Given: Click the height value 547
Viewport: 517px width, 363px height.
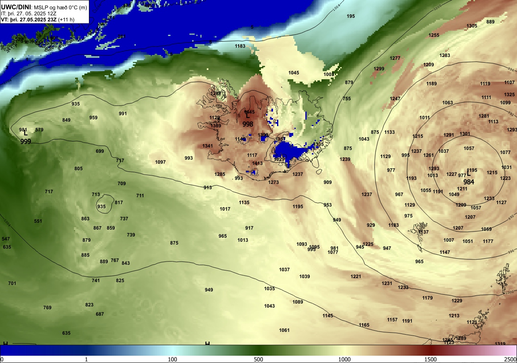Looking at the screenshot, I should coord(6,239).
